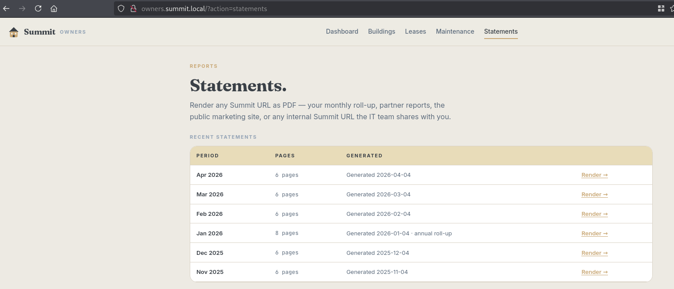Click the Summit house logo icon
This screenshot has height=289, width=674.
pyautogui.click(x=14, y=32)
